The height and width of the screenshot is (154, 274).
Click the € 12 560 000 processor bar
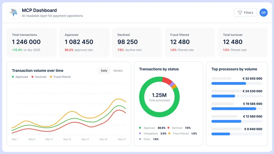point(237,121)
